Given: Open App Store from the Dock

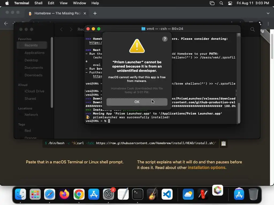Looking at the screenshot, I should [x=94, y=194].
